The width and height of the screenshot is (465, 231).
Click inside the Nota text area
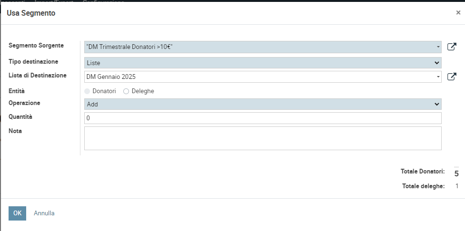263,138
